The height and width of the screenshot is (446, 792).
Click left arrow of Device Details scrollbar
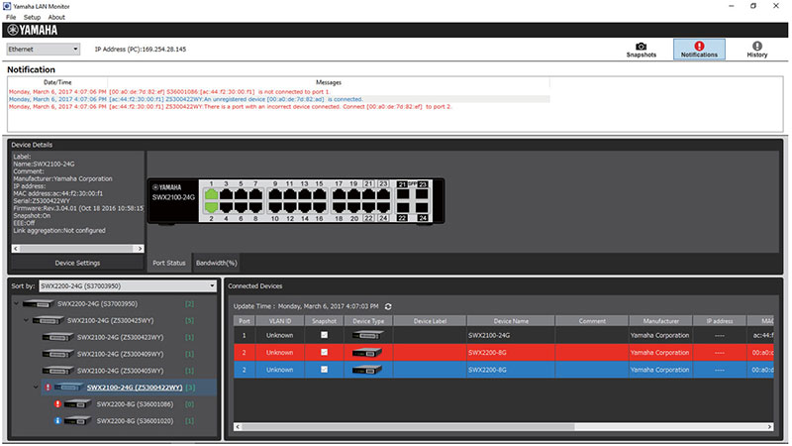point(16,249)
